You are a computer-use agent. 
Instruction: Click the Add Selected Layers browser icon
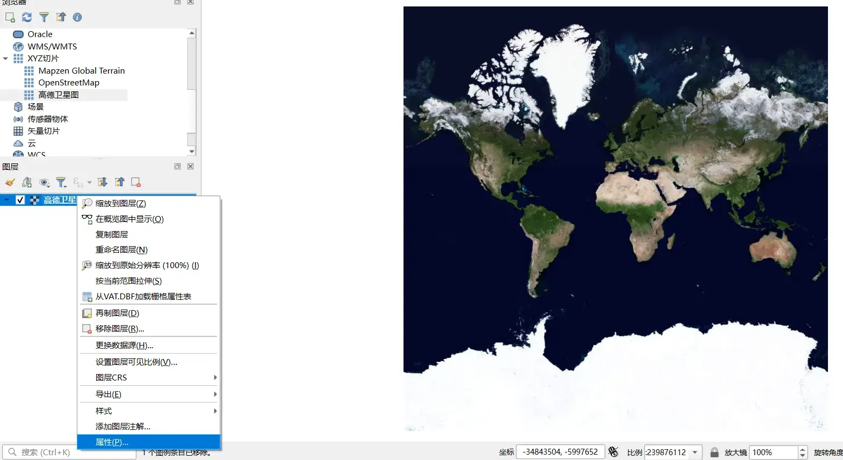pos(10,17)
